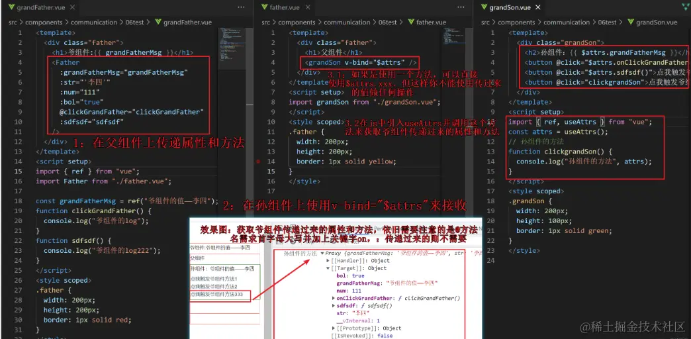Collapse the Proxy object in the console
Screen dimensions: 691x339
coord(322,254)
